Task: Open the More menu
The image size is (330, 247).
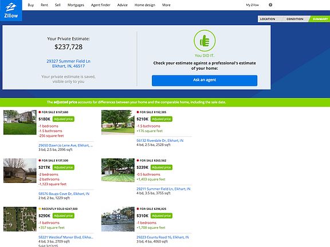Action: (166, 5)
